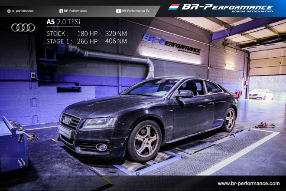The width and height of the screenshot is (286, 191).
Task: Click the rear wheel of the Audi
Action: pyautogui.click(x=230, y=119)
